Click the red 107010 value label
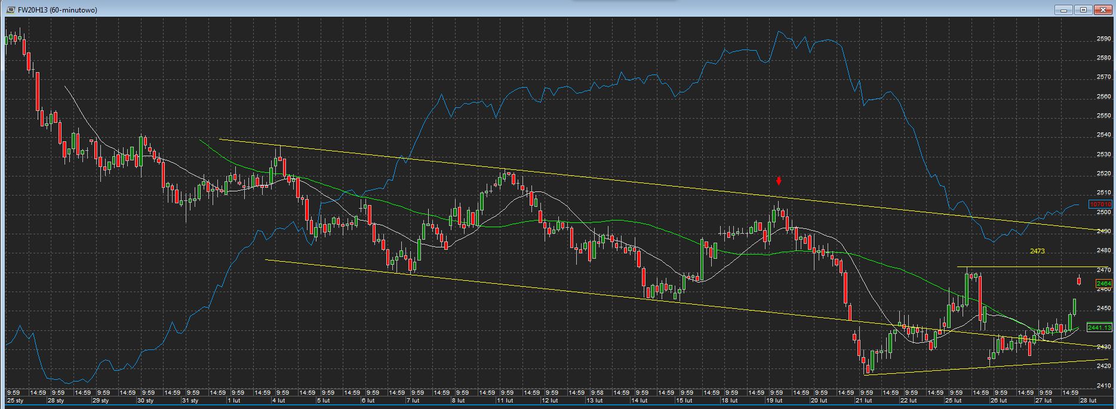The width and height of the screenshot is (1116, 409). click(1100, 204)
